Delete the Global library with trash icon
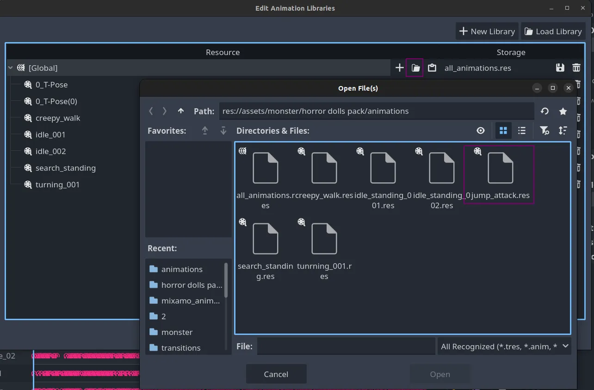 (576, 68)
